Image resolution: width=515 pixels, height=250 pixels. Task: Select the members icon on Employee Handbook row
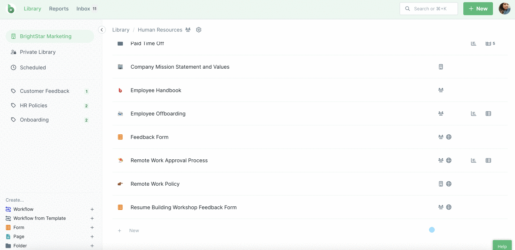coord(441,90)
